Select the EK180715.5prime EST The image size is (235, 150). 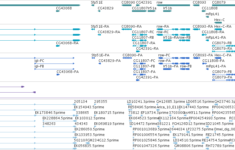95,115
